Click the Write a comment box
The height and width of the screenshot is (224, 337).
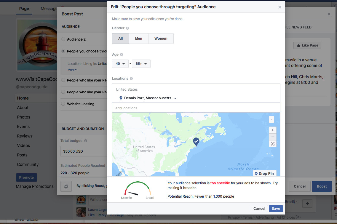[98, 199]
